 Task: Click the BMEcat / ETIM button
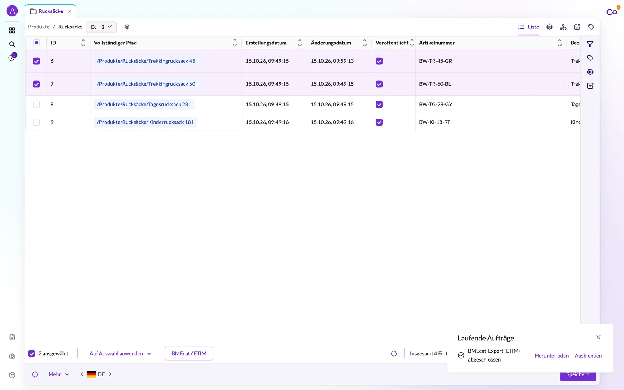tap(189, 354)
